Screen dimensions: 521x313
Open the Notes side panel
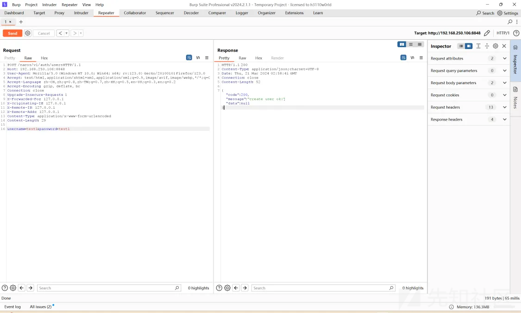point(515,98)
